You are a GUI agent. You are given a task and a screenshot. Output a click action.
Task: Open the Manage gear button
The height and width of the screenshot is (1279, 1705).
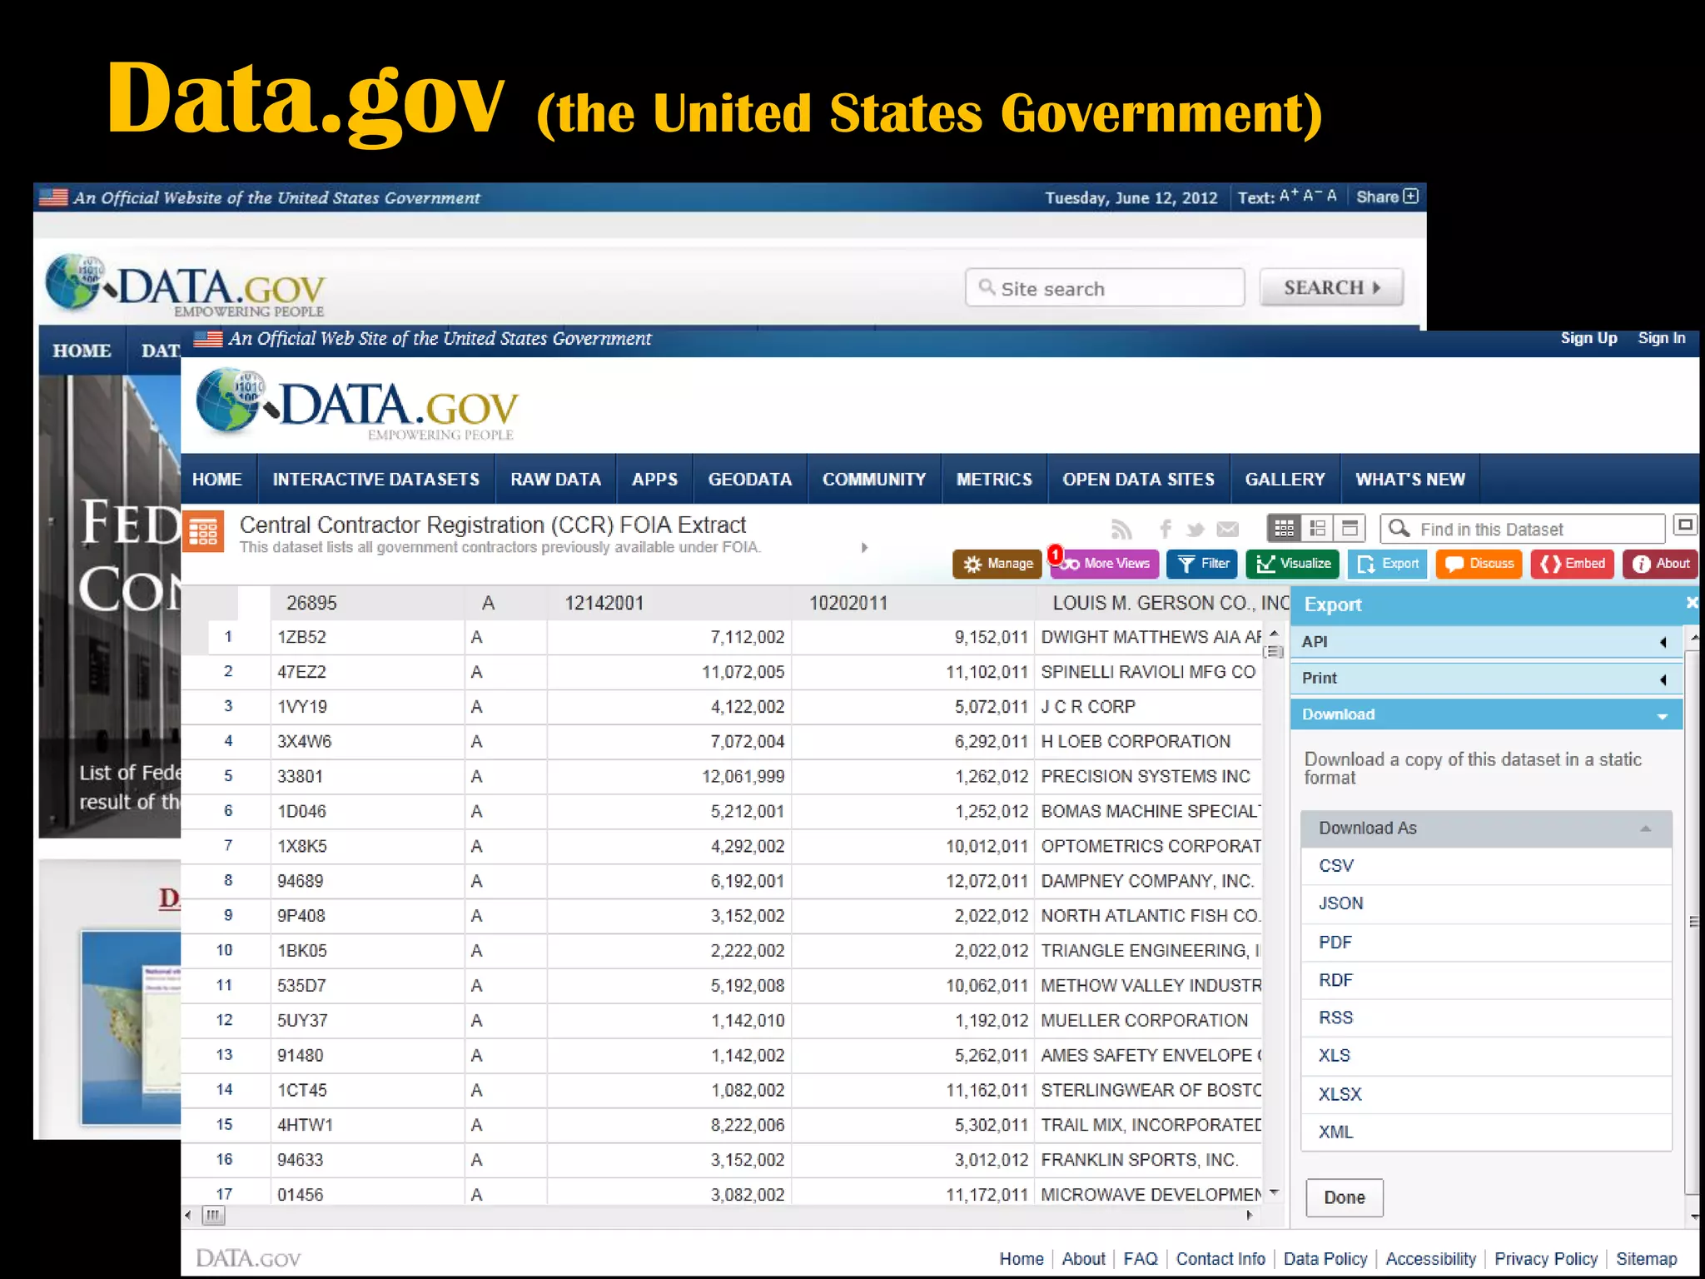click(x=997, y=564)
